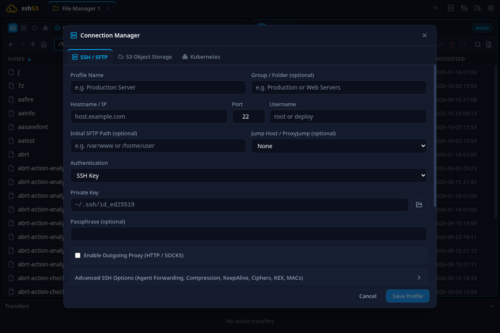Open the Jump Host dropdown
The width and height of the screenshot is (500, 333).
339,146
